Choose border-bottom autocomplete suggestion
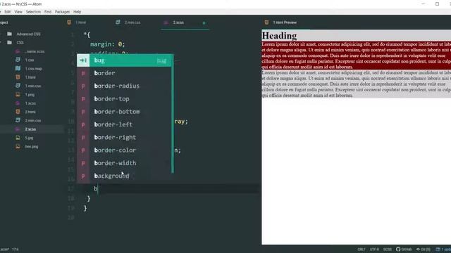Image resolution: width=451 pixels, height=253 pixels. tap(125, 112)
